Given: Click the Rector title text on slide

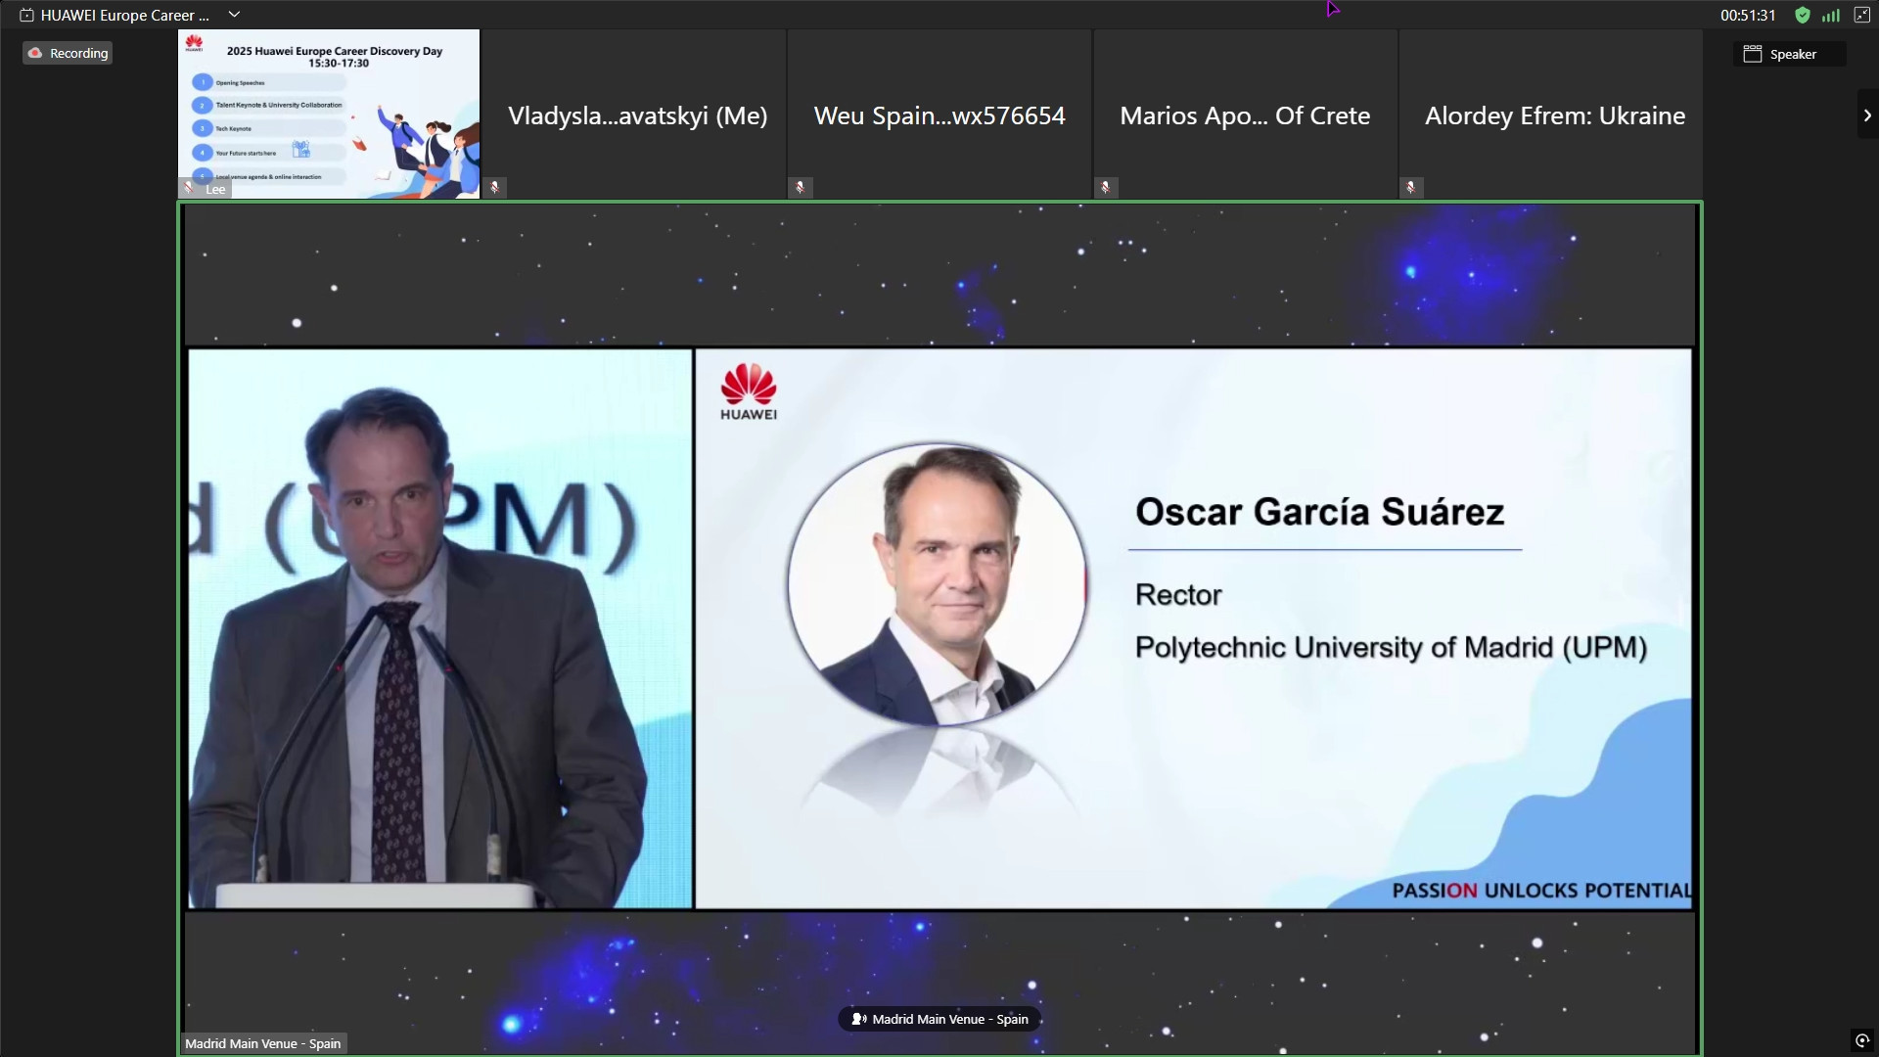Looking at the screenshot, I should click(x=1178, y=595).
